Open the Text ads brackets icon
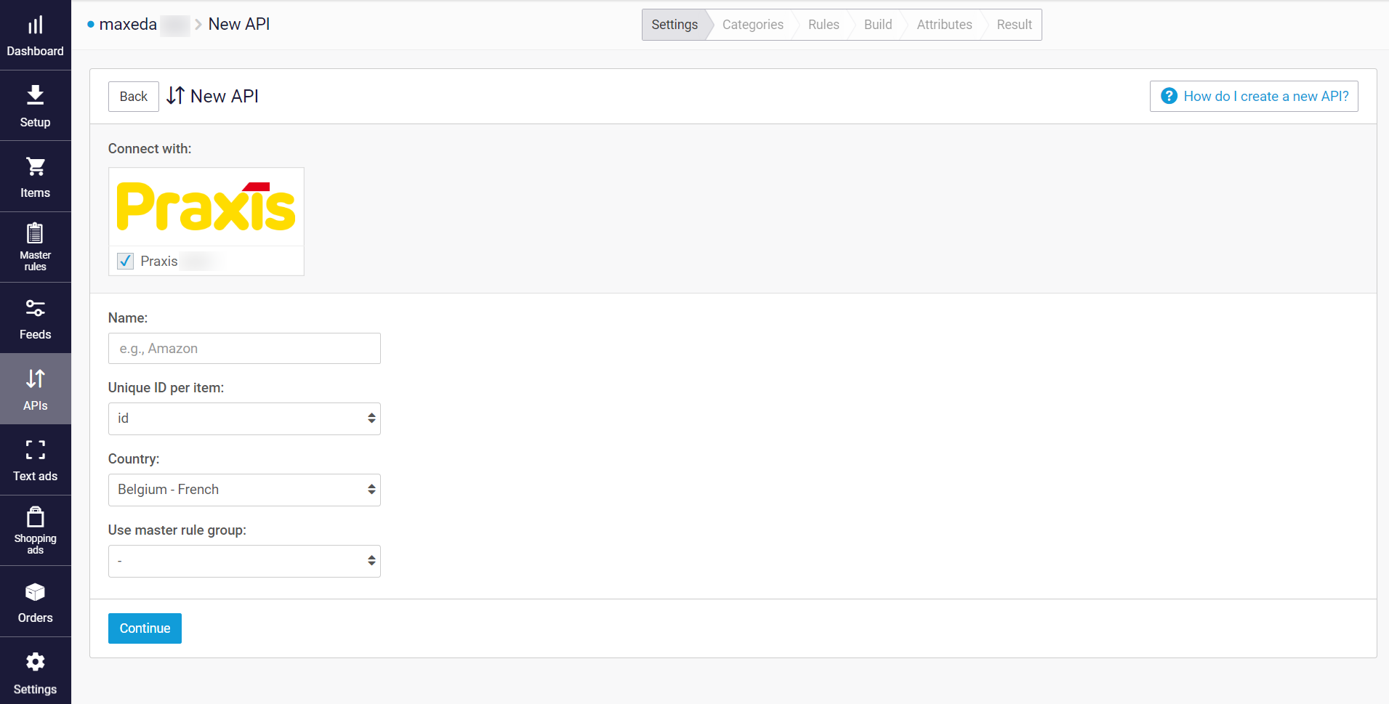 (35, 450)
